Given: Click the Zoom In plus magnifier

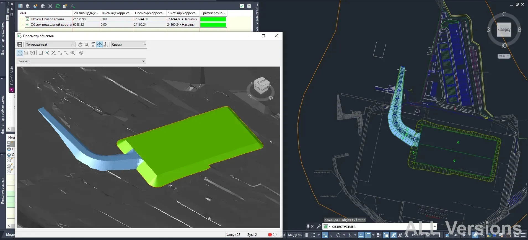Looking at the screenshot, I should point(60,53).
